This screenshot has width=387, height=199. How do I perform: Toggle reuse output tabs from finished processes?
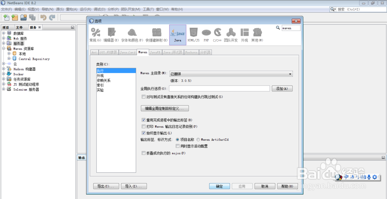144,120
